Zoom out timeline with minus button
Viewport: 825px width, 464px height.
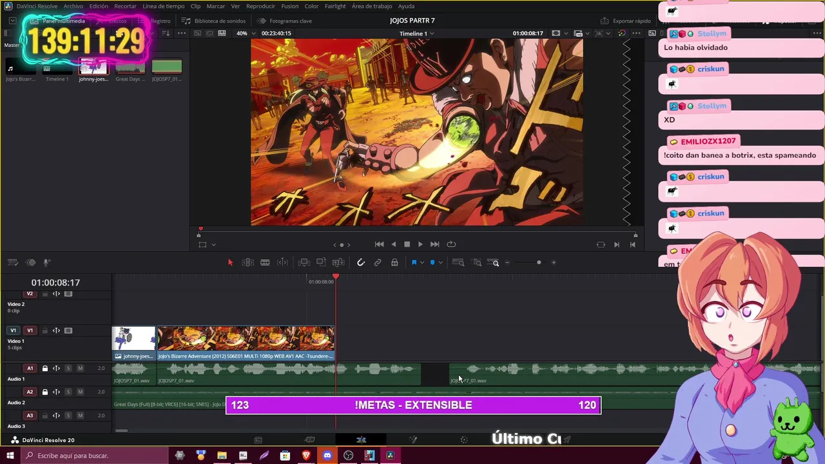click(507, 262)
